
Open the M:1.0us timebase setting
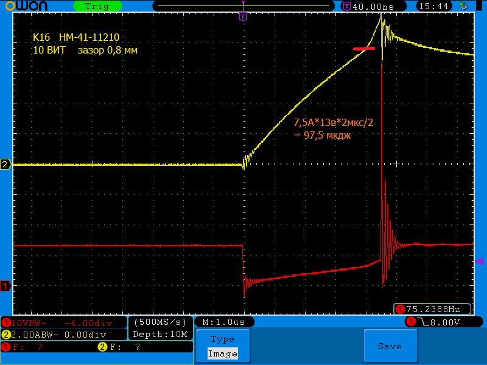(x=224, y=322)
